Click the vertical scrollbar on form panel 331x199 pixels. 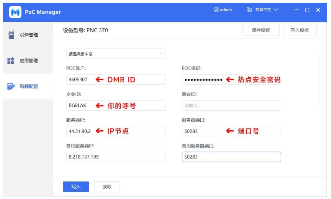tap(319, 80)
